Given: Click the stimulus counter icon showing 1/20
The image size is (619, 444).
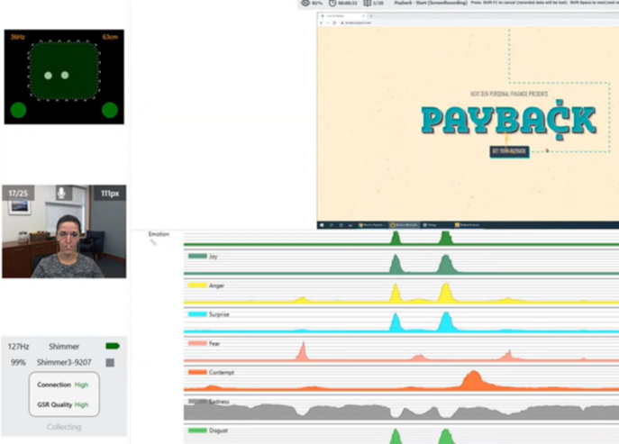Looking at the screenshot, I should [367, 4].
